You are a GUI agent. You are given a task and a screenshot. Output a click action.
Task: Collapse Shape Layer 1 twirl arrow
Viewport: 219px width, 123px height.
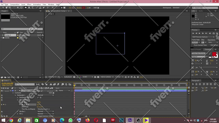(x=11, y=91)
